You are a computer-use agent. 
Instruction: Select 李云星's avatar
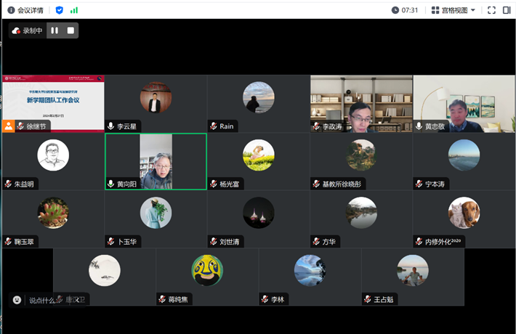coord(156,97)
